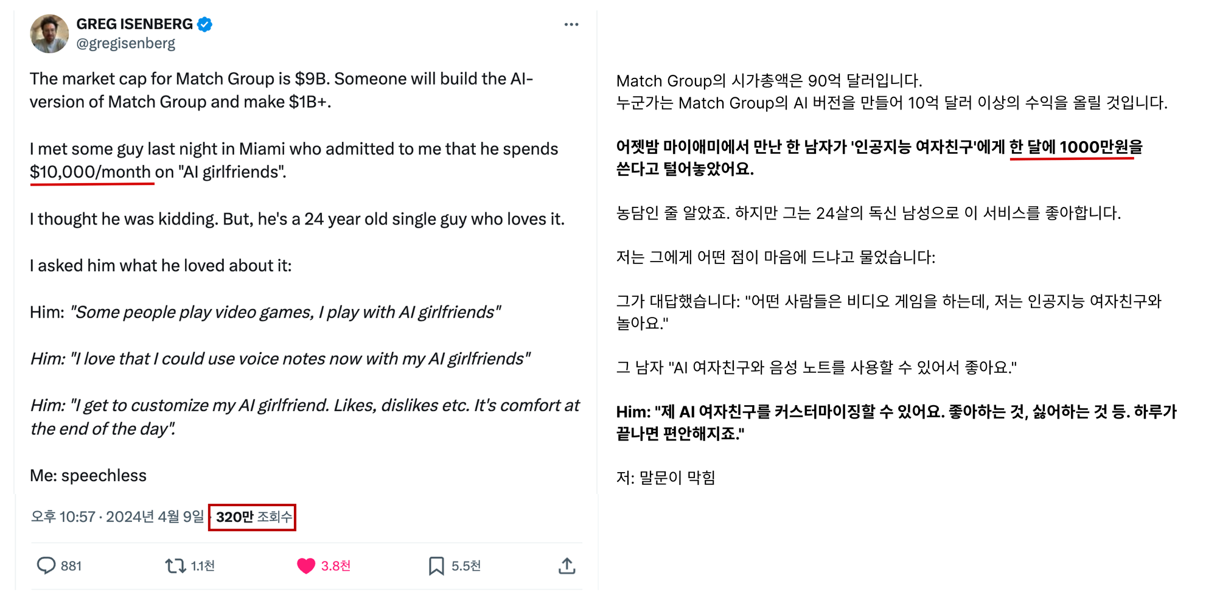Open Greg Isenberg's profile photo
The width and height of the screenshot is (1217, 612).
tap(49, 34)
